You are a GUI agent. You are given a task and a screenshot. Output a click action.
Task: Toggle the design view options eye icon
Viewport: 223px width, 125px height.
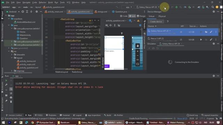(x=107, y=25)
